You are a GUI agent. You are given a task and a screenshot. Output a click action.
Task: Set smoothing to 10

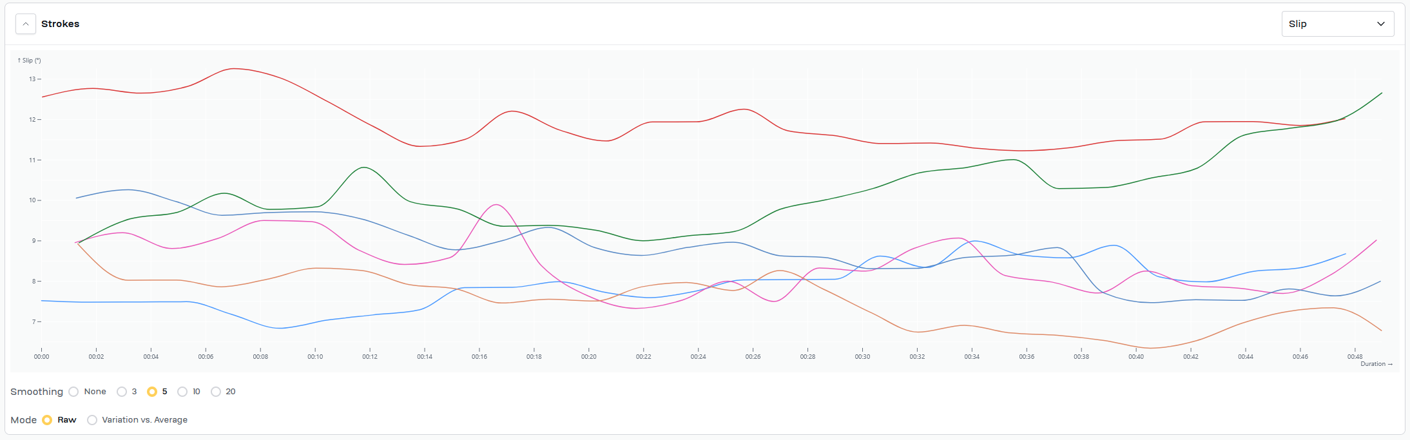pyautogui.click(x=182, y=392)
